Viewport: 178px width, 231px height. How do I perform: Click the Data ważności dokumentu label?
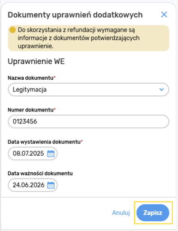pyautogui.click(x=40, y=174)
